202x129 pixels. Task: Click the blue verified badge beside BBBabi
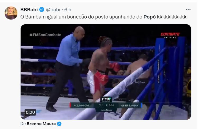[42, 10]
